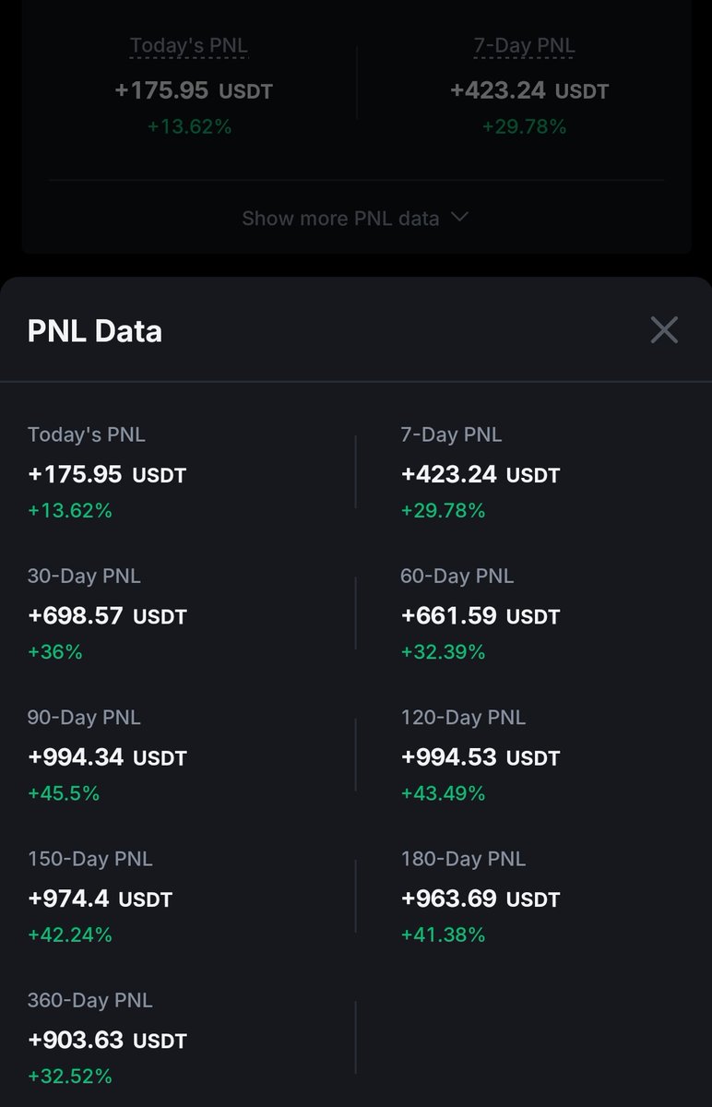Click the +698.57 USDT amount

[107, 616]
